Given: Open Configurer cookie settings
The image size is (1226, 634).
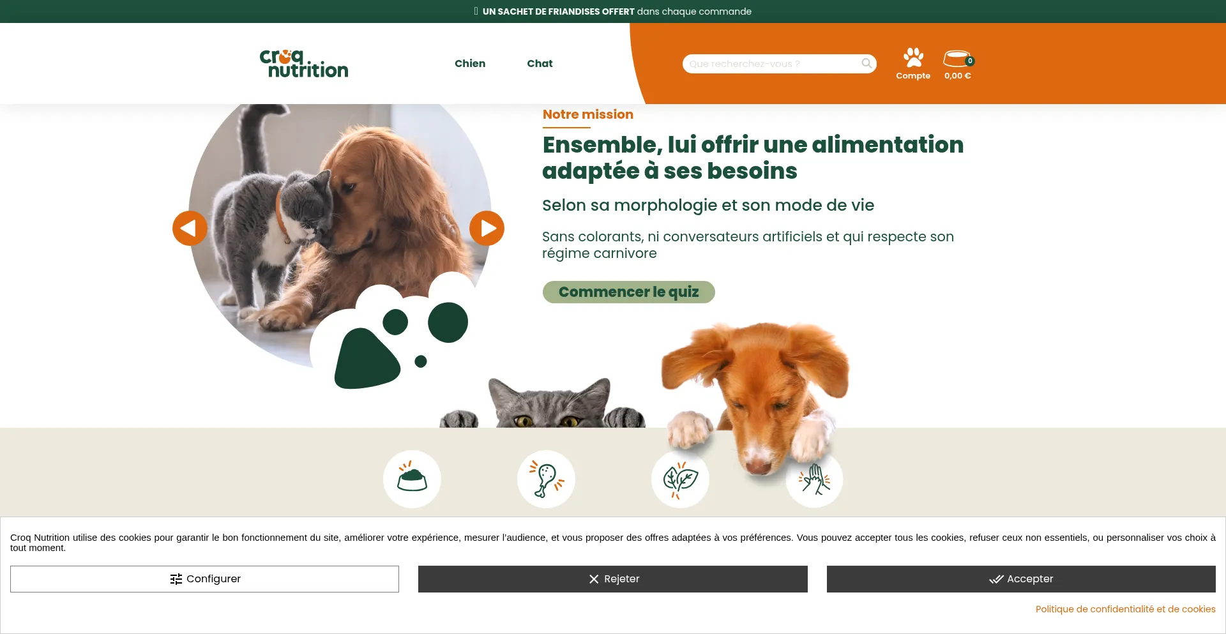Looking at the screenshot, I should coord(204,579).
